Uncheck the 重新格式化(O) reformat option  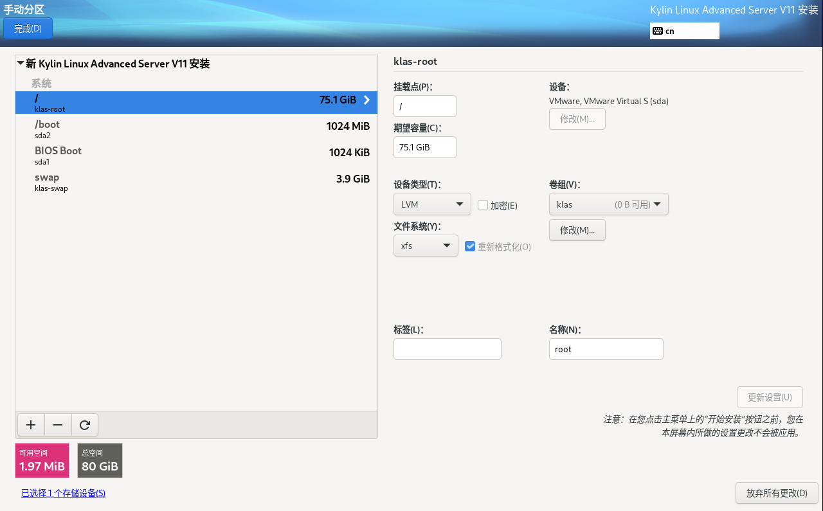tap(470, 246)
